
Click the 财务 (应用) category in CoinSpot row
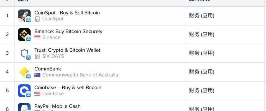(201, 16)
